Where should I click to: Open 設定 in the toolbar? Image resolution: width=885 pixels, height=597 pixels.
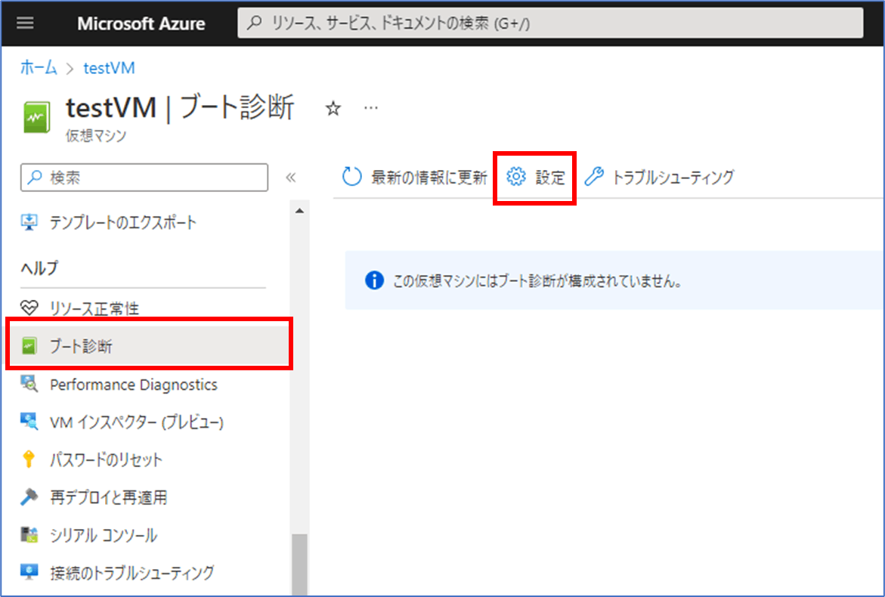(534, 178)
